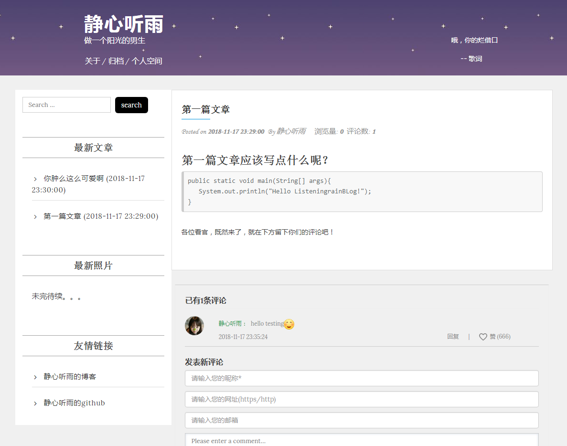567x446 pixels.
Task: Open the 归档 navigation link
Action: click(116, 61)
